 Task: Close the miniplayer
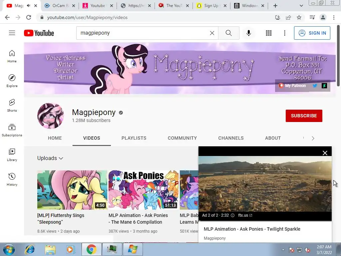click(325, 153)
